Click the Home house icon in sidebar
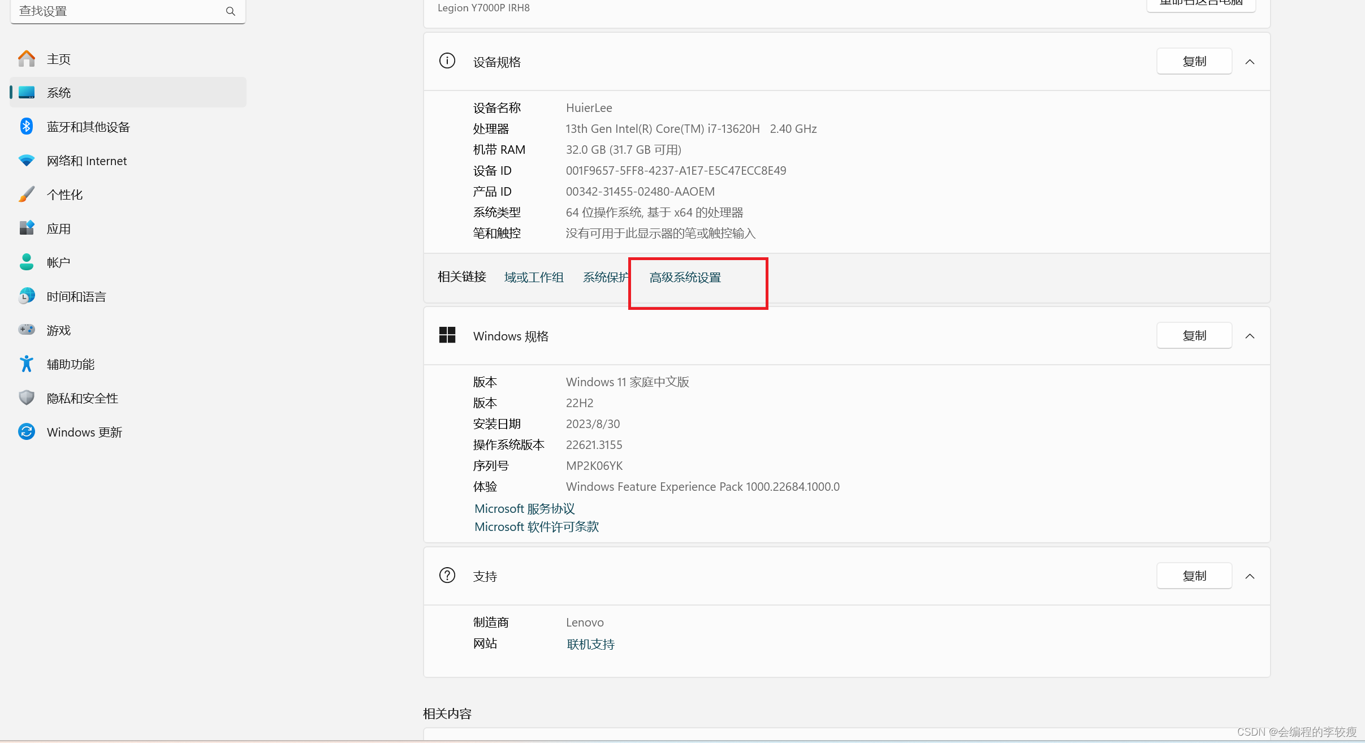Viewport: 1365px width, 743px height. 27,59
